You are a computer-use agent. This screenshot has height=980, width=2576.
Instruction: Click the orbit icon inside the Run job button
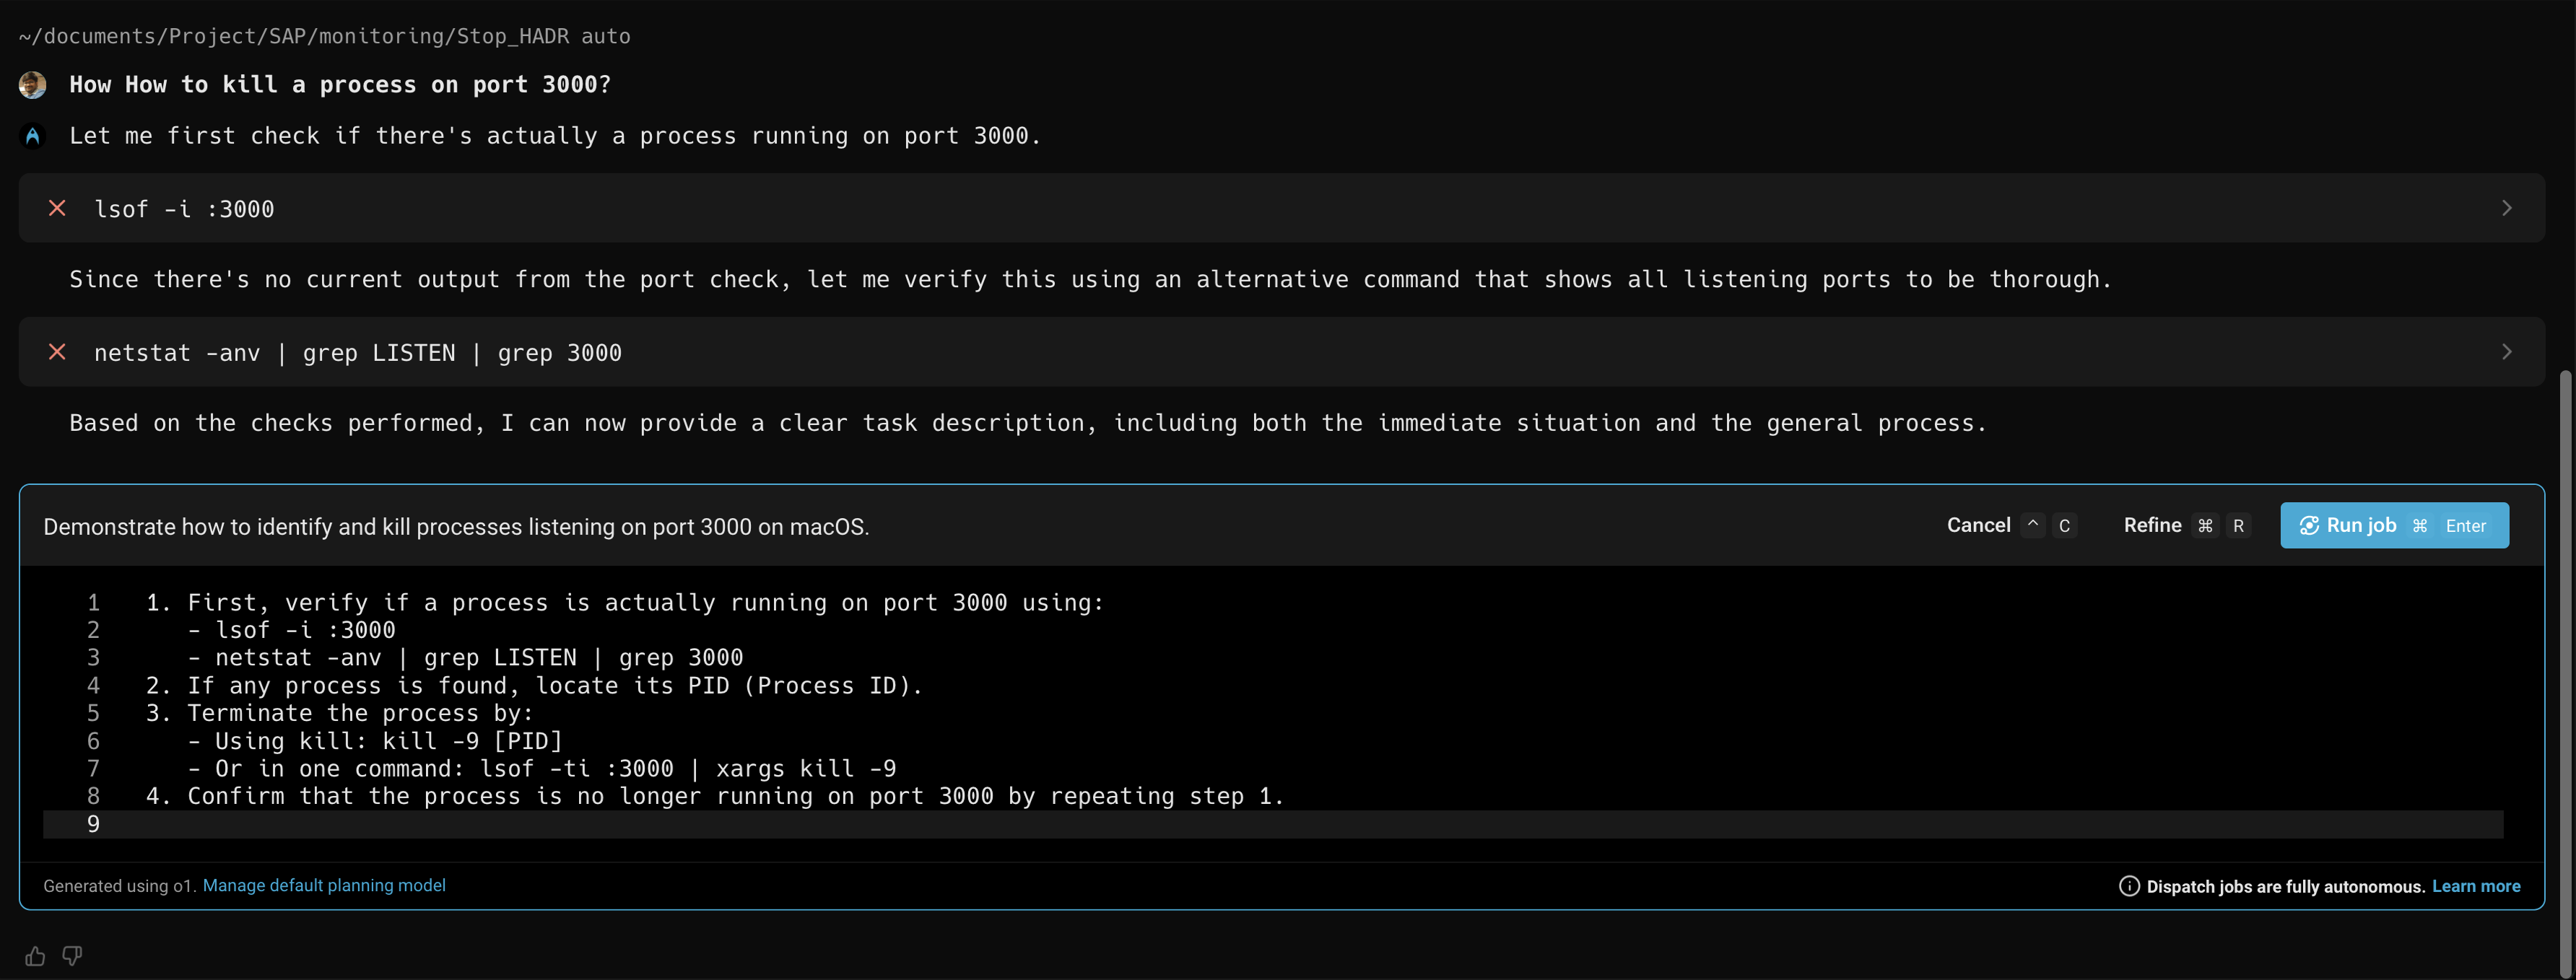click(x=2310, y=525)
